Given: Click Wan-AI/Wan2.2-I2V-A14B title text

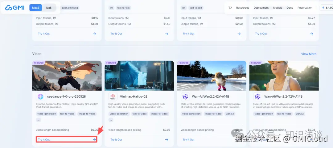Looking at the screenshot, I should (x=211, y=97).
